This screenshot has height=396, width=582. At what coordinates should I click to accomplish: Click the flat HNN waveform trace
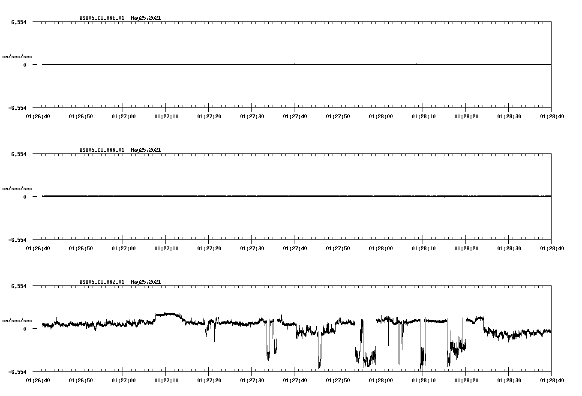257,197
